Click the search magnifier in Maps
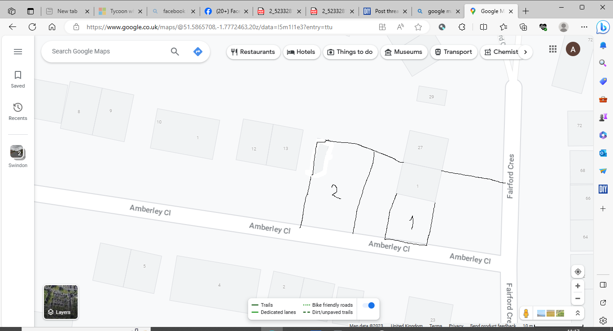This screenshot has width=613, height=331. click(175, 52)
